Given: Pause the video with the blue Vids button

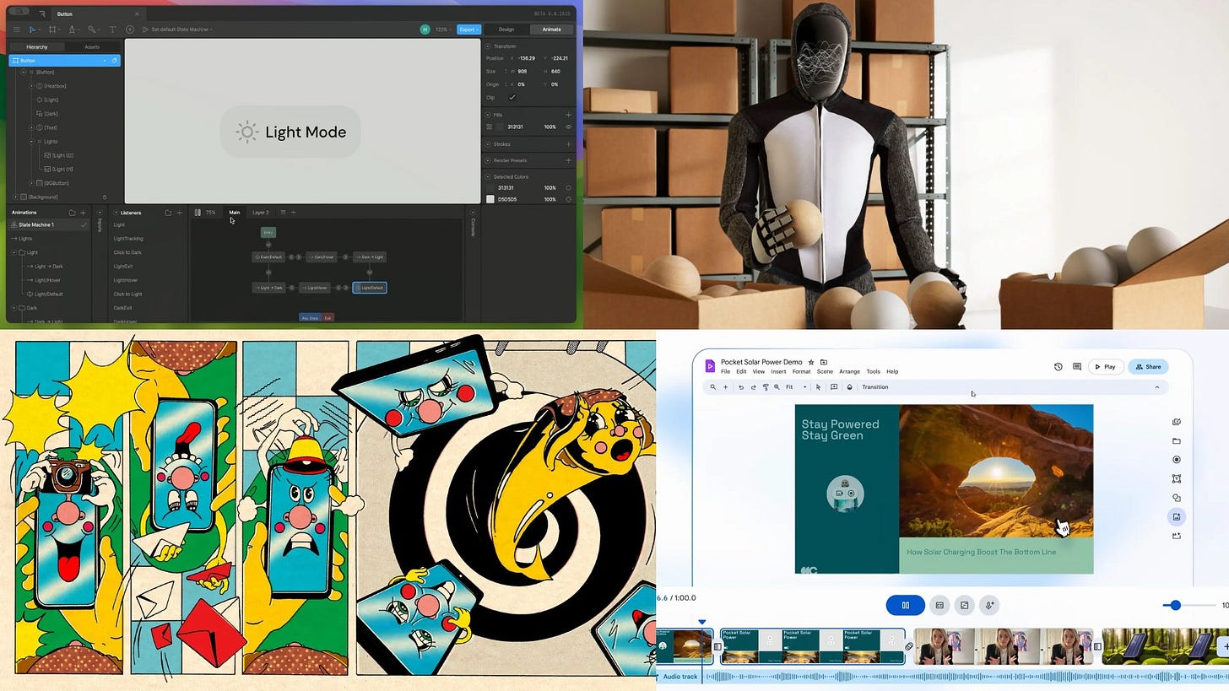Looking at the screenshot, I should coord(905,605).
